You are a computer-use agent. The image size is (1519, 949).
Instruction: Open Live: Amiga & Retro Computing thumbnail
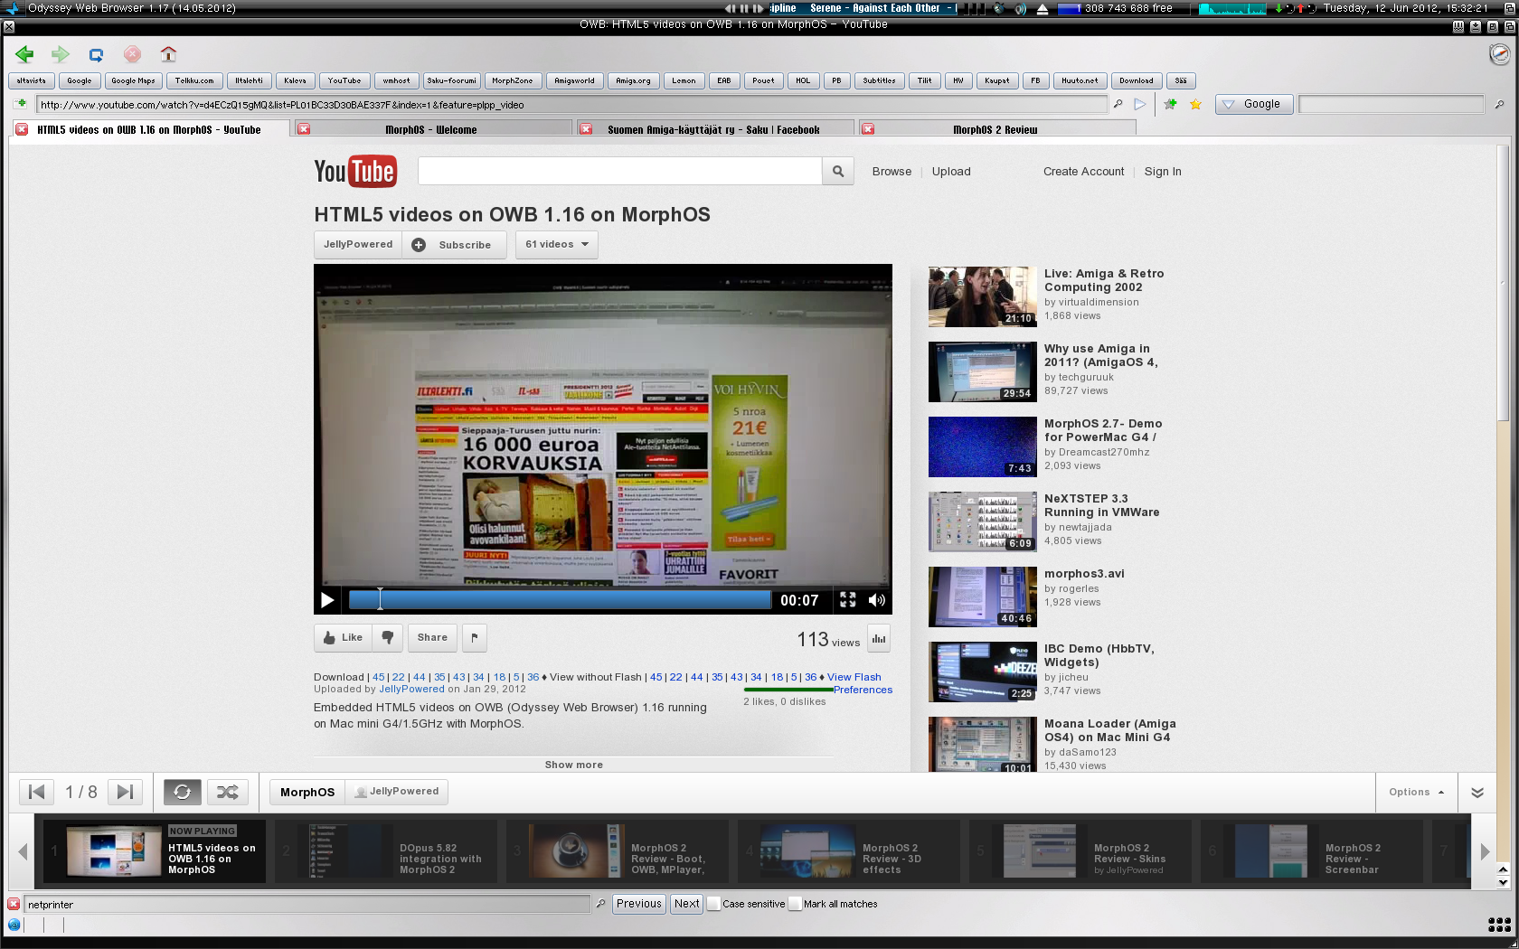982,296
